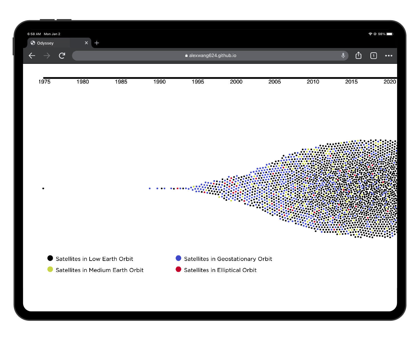The height and width of the screenshot is (339, 418).
Task: Reload the current page
Action: coord(62,56)
